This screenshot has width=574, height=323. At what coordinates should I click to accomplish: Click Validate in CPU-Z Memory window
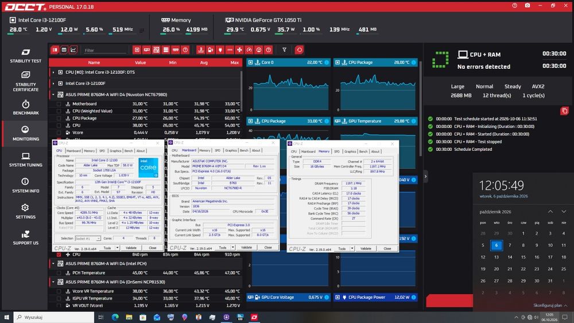[x=366, y=249]
